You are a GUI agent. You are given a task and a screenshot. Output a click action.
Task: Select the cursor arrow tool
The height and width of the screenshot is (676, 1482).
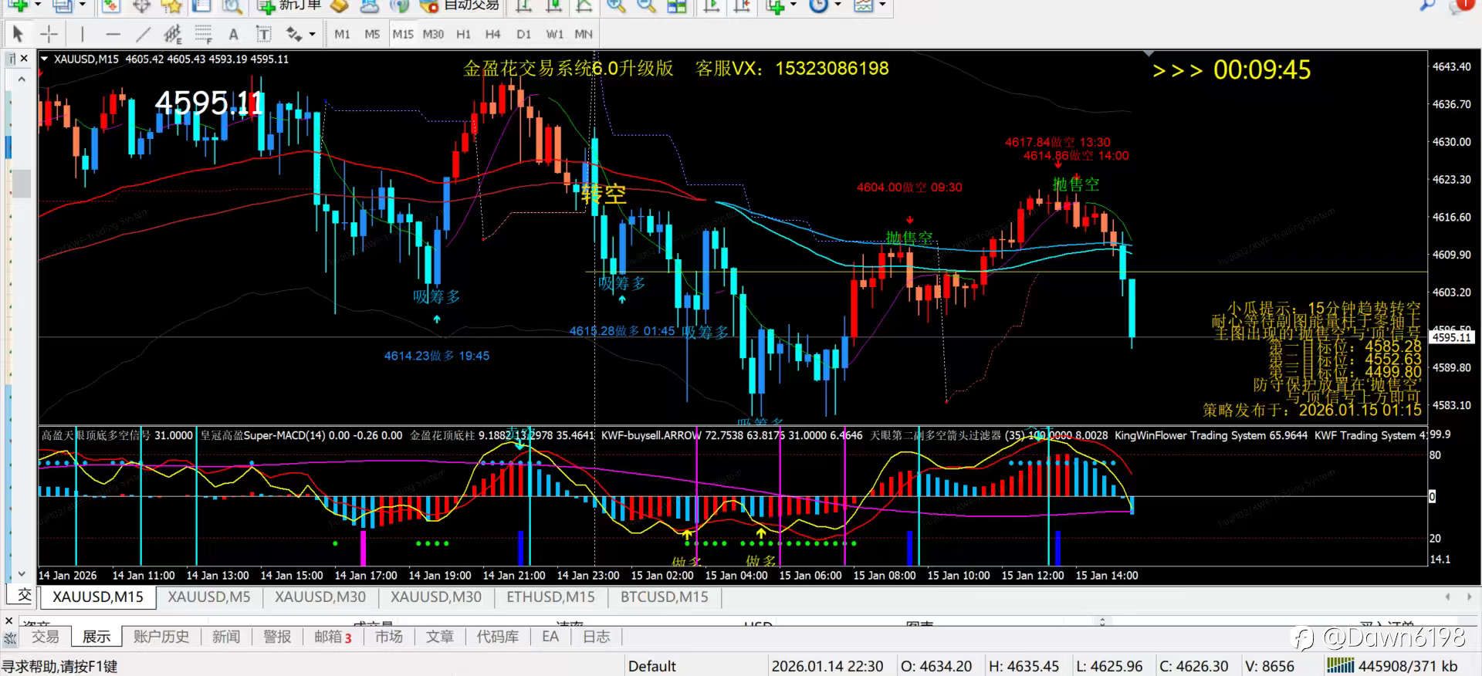tap(18, 34)
